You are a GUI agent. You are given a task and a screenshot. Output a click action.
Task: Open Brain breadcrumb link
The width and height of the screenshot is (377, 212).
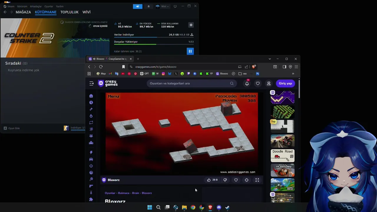[135, 193]
